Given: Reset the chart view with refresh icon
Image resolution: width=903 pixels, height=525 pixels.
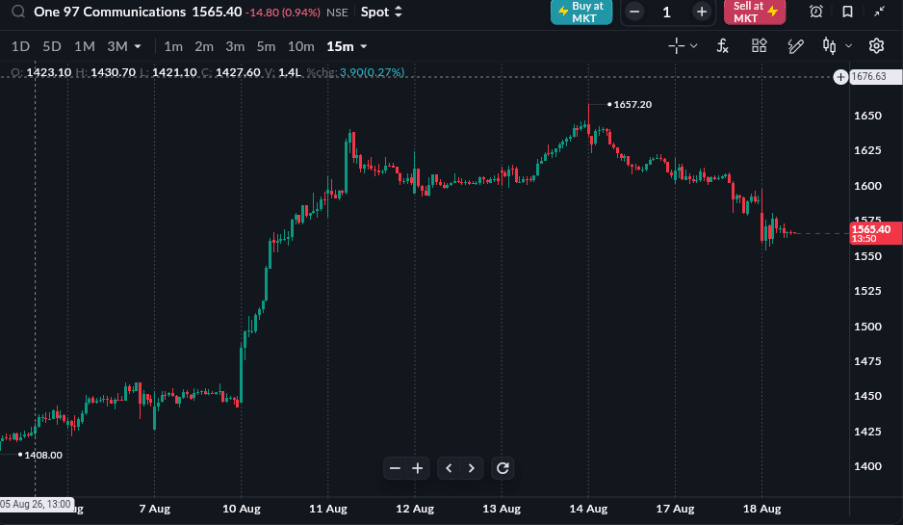Looking at the screenshot, I should click(x=503, y=468).
